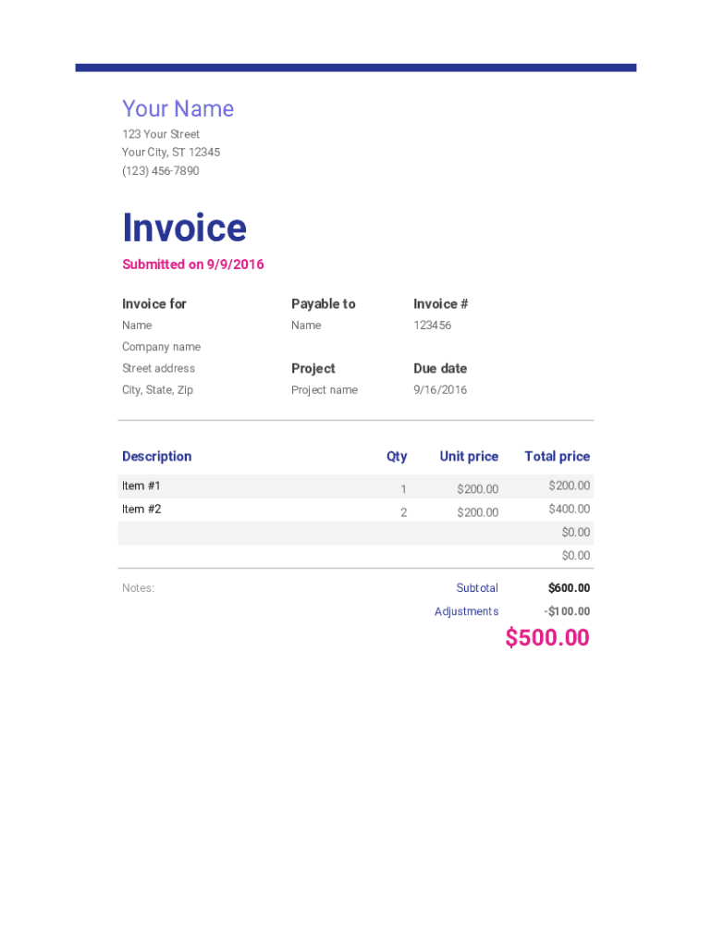Click the "Your Name" heading
The height and width of the screenshot is (947, 712).
click(x=178, y=109)
